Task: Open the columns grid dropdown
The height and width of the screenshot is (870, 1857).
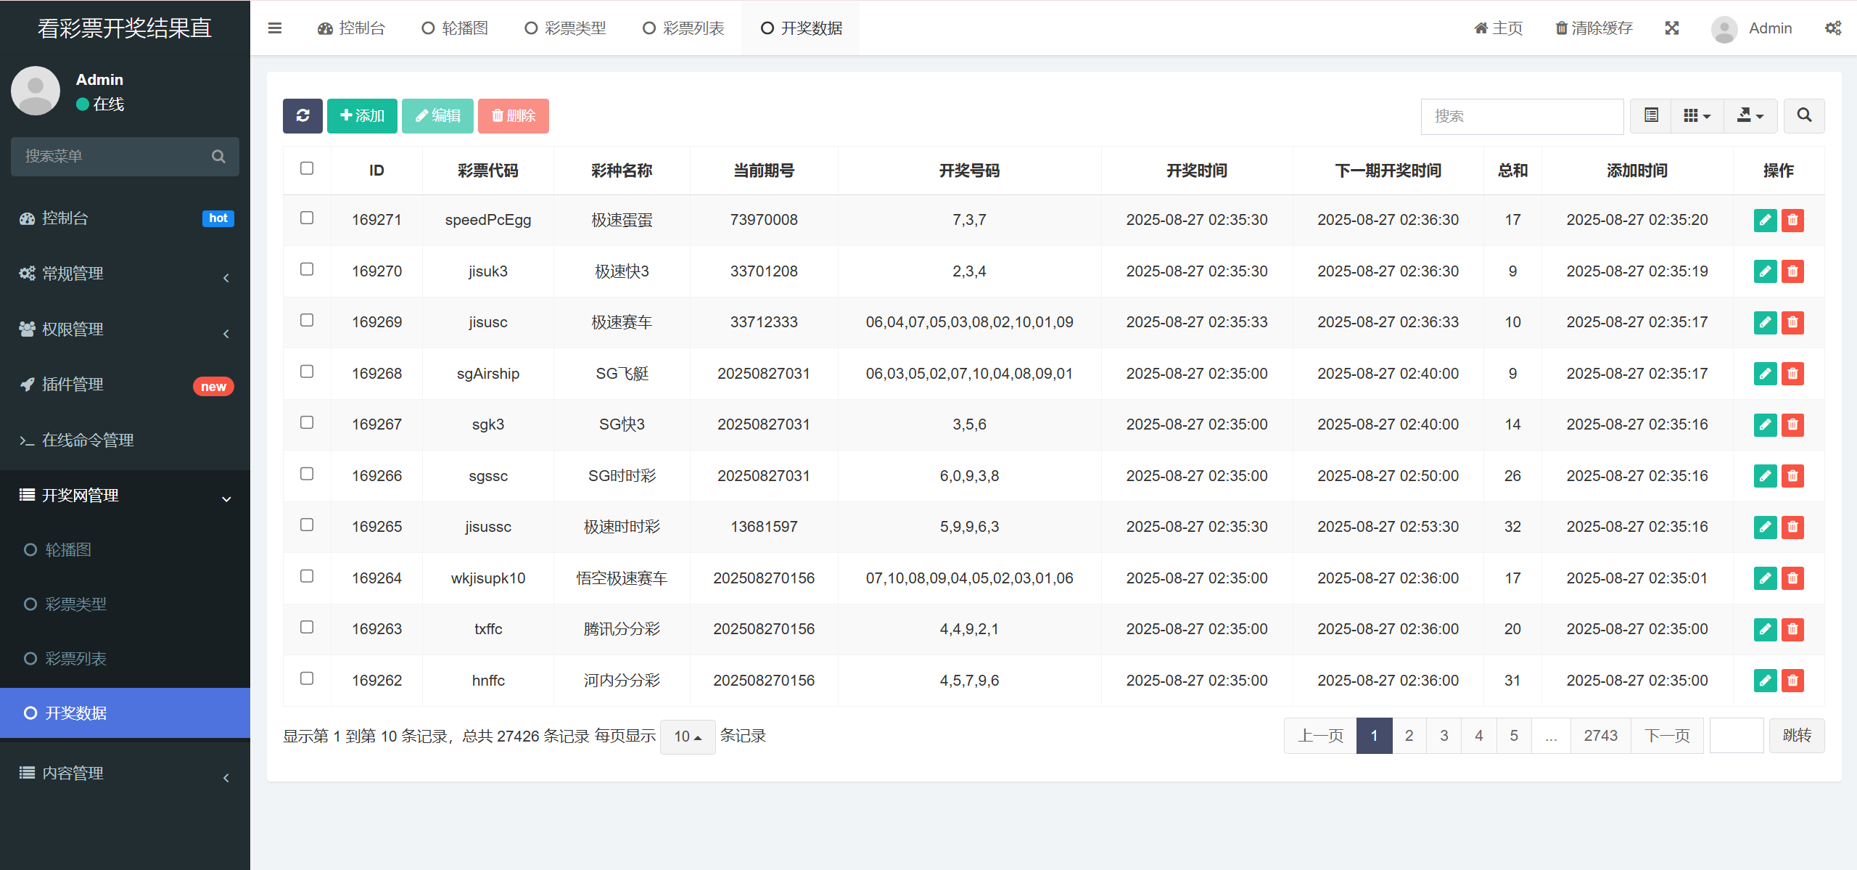Action: click(1697, 116)
